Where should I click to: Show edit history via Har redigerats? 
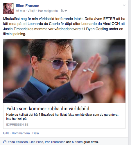pyautogui.click(x=48, y=11)
